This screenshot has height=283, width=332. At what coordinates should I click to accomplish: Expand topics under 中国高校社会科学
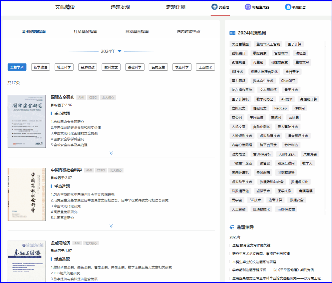point(111,226)
